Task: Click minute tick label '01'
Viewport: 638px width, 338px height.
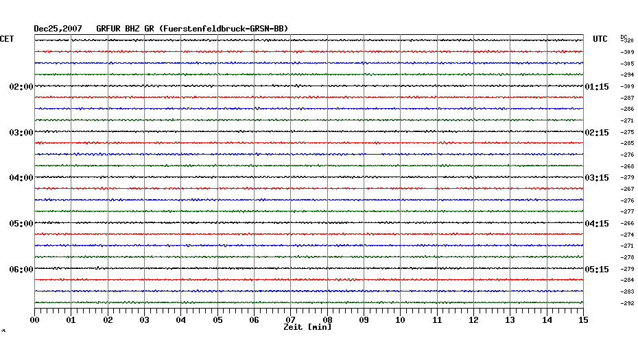Action: 71,320
